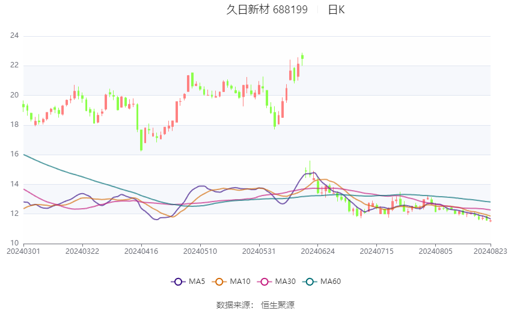Click the 20240301 date on the x-axis

pyautogui.click(x=23, y=251)
